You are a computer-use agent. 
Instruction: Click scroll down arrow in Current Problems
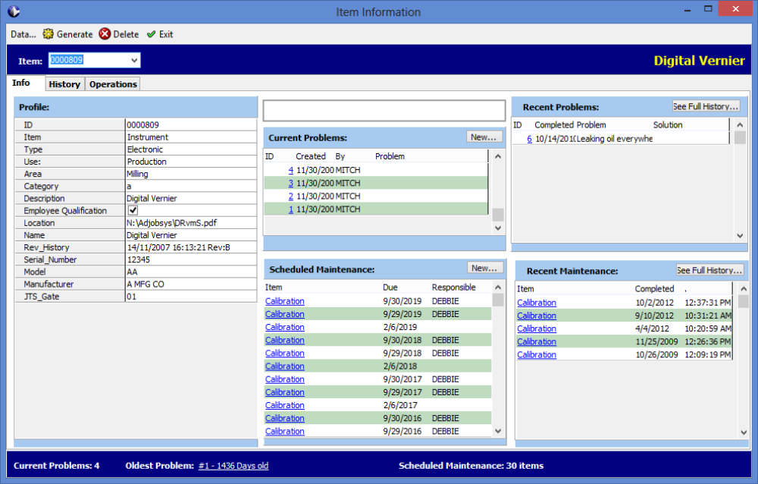(498, 228)
